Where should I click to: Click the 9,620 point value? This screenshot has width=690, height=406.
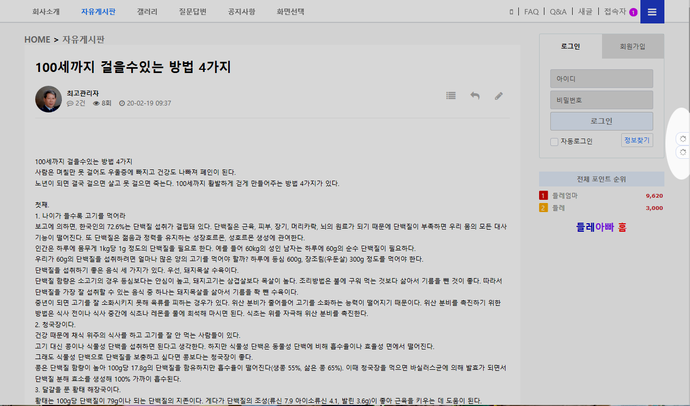coord(654,196)
